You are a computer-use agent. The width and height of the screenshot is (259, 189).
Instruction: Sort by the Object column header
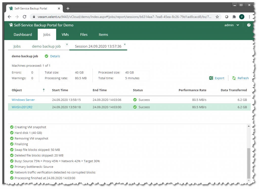point(17,90)
